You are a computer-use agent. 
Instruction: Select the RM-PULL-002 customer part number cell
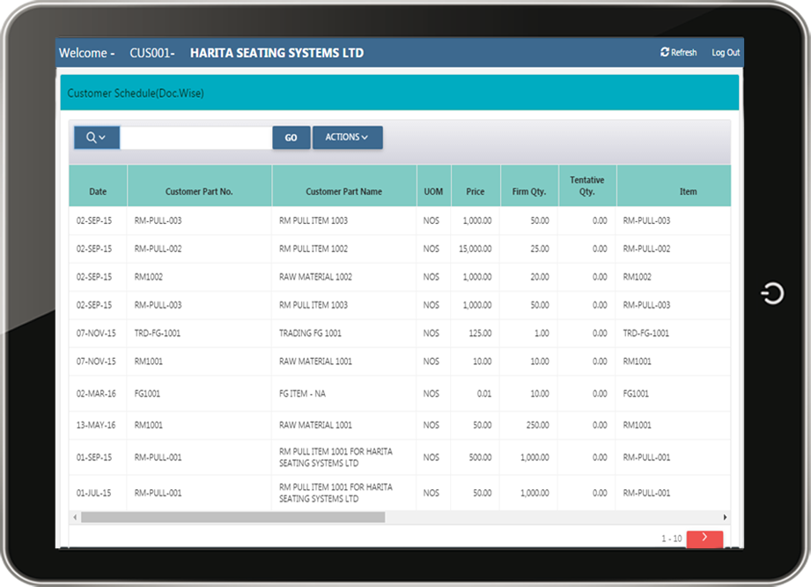(x=158, y=249)
